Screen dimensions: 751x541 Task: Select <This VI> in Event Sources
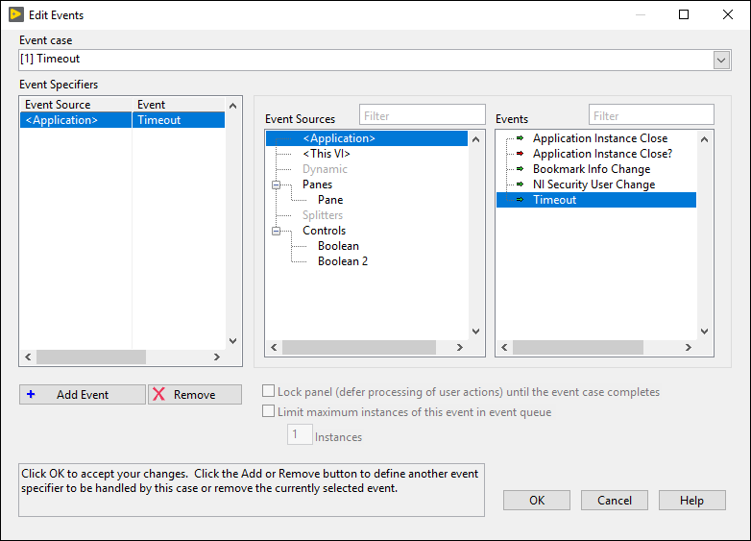click(327, 154)
